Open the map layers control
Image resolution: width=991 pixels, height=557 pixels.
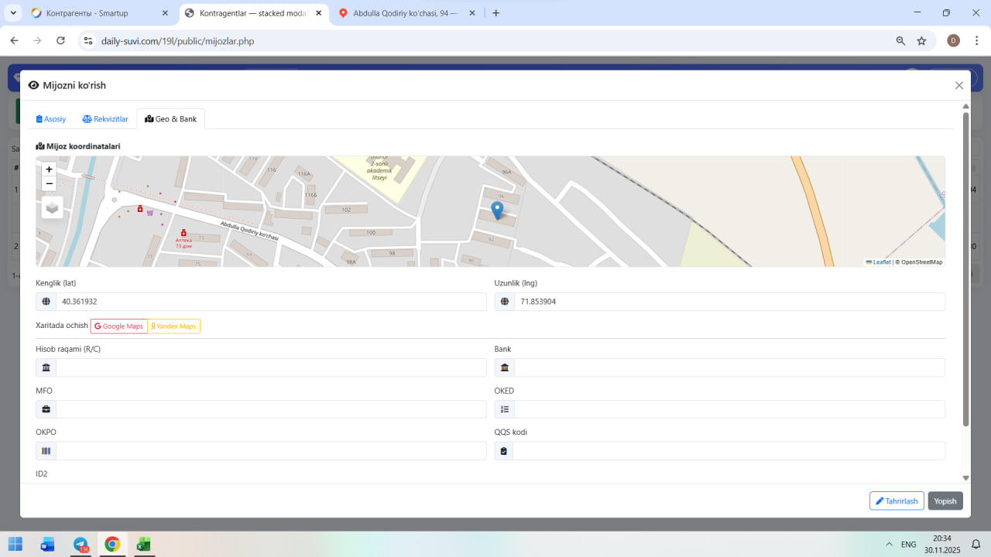(52, 207)
